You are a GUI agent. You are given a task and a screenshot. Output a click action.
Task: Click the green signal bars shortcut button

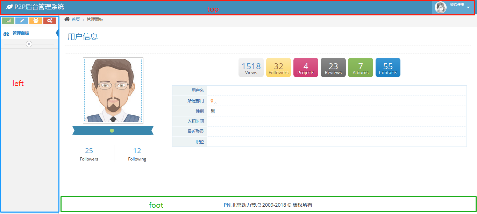[8, 21]
